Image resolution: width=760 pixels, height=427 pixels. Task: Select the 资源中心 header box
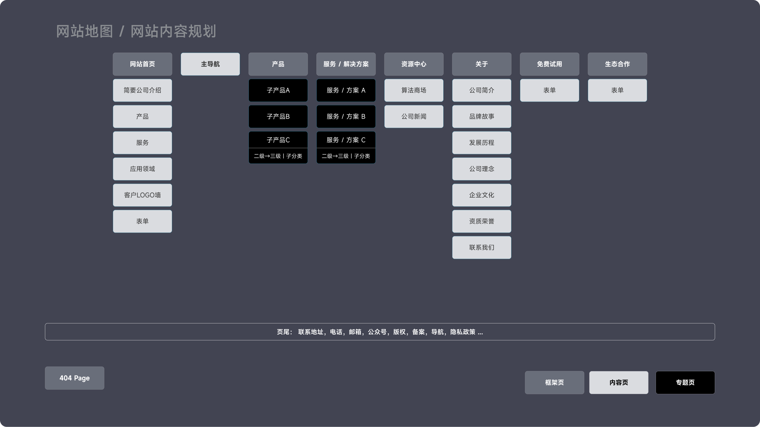pos(414,64)
